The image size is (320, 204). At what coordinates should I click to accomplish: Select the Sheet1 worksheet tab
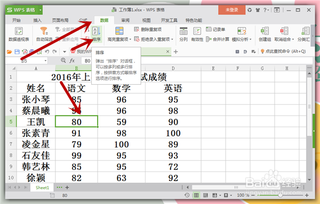coord(42,187)
